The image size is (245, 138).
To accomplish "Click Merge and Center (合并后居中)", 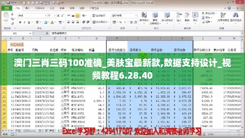I will point(100,22).
